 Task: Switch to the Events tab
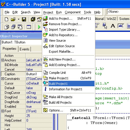click(25, 49)
